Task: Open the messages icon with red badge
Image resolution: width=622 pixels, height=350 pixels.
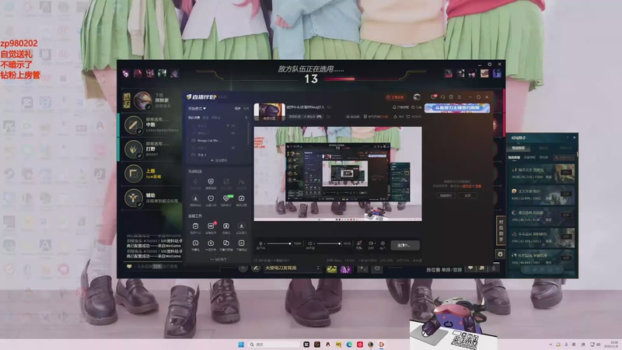Action: click(434, 96)
